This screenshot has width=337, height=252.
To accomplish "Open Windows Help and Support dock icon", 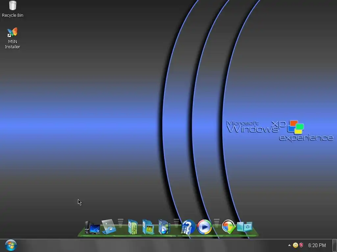I will [x=188, y=227].
